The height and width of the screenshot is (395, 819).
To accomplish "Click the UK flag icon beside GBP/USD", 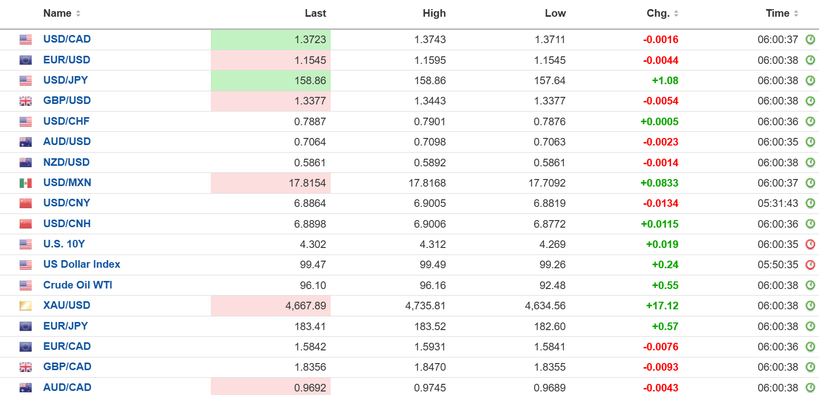I will [25, 101].
